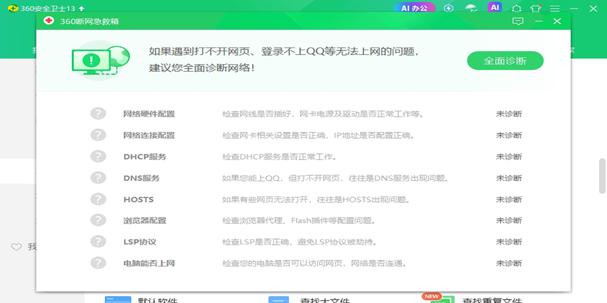Open the feedback bubble in 断网急救箱 titlebar
The height and width of the screenshot is (303, 607).
(517, 22)
